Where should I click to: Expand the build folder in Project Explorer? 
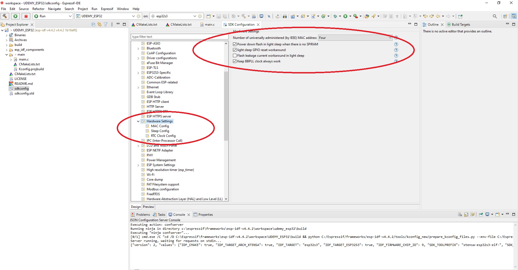click(6, 45)
